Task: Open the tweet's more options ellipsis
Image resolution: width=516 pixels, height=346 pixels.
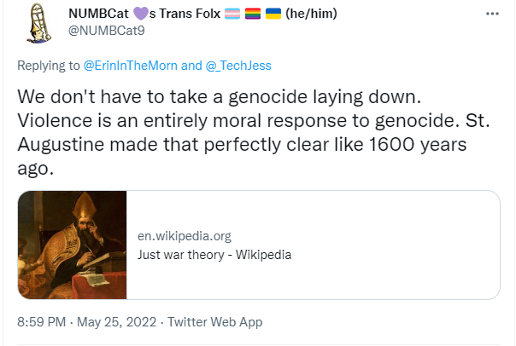Action: tap(493, 16)
